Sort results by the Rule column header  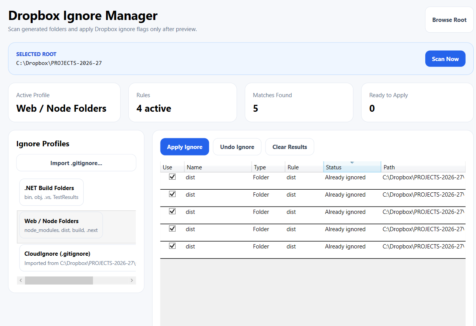304,167
